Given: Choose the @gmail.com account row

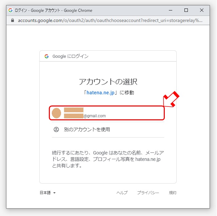Looking at the screenshot, I should (107, 113).
